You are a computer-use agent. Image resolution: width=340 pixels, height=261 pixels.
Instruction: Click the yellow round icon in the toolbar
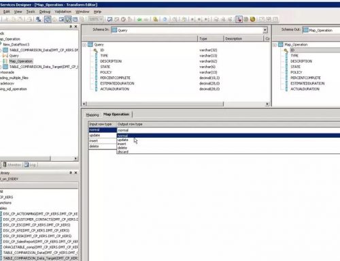point(252,19)
